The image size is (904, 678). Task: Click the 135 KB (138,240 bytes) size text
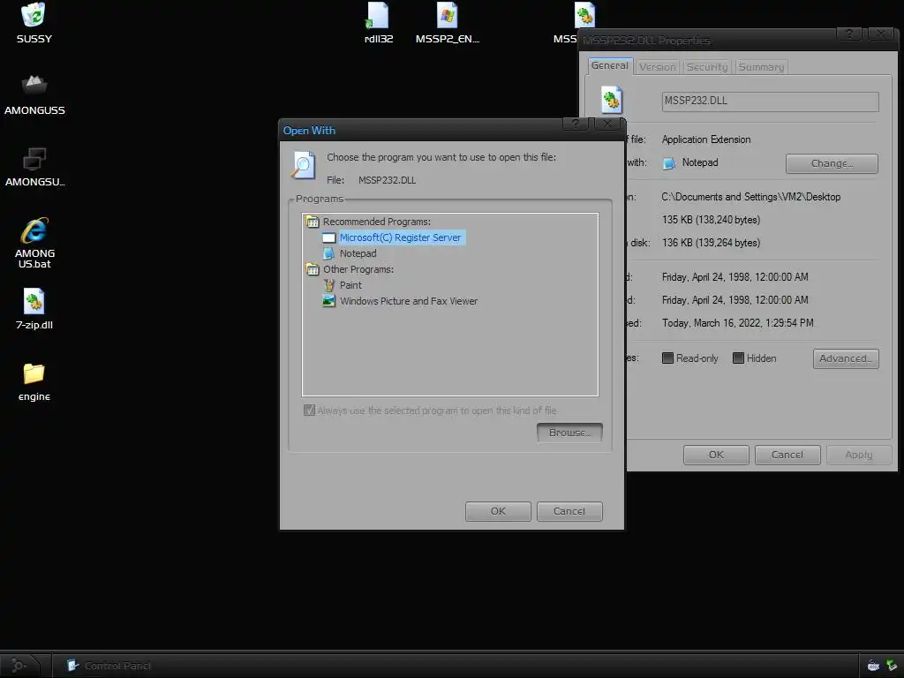(711, 220)
